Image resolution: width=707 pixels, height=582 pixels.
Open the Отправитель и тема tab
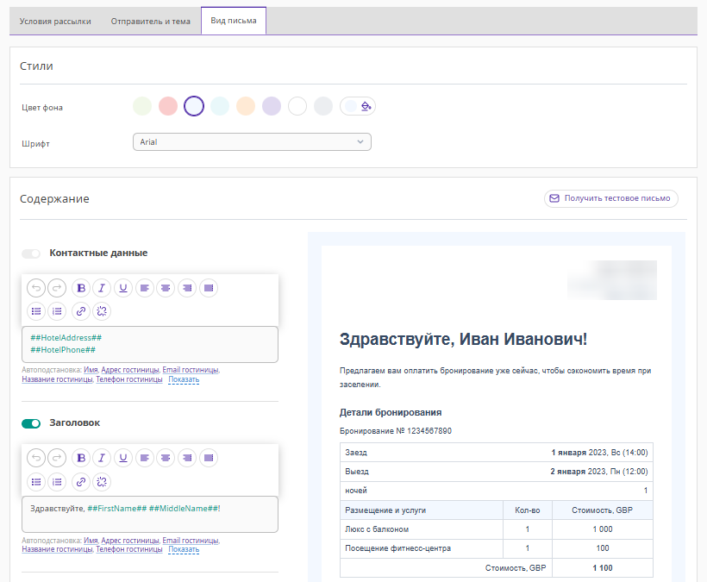(x=151, y=22)
